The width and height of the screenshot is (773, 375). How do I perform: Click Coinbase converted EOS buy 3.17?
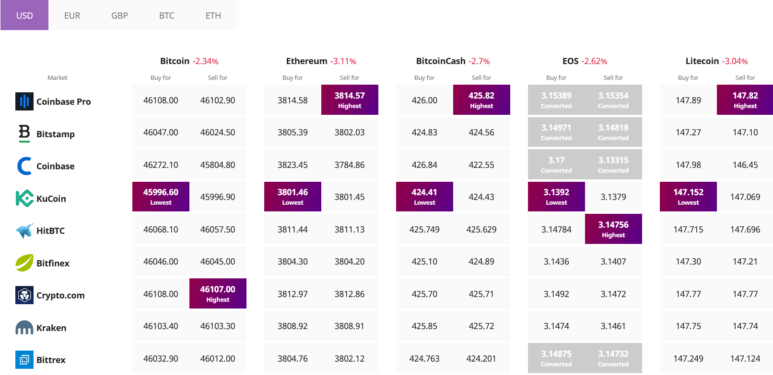pos(556,165)
